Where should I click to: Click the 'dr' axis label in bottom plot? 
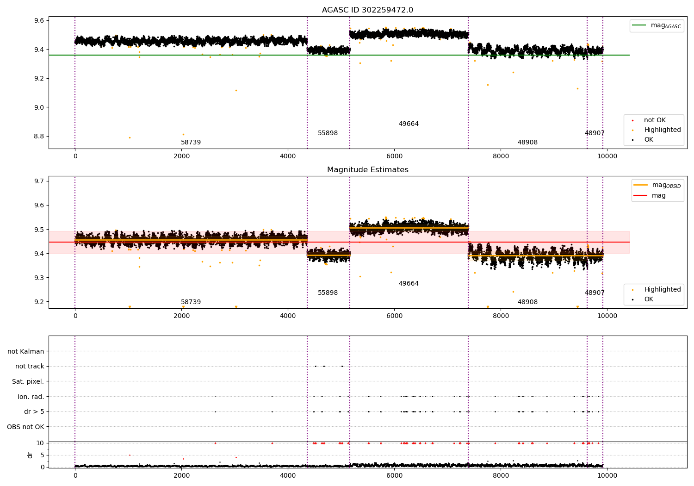(30, 455)
